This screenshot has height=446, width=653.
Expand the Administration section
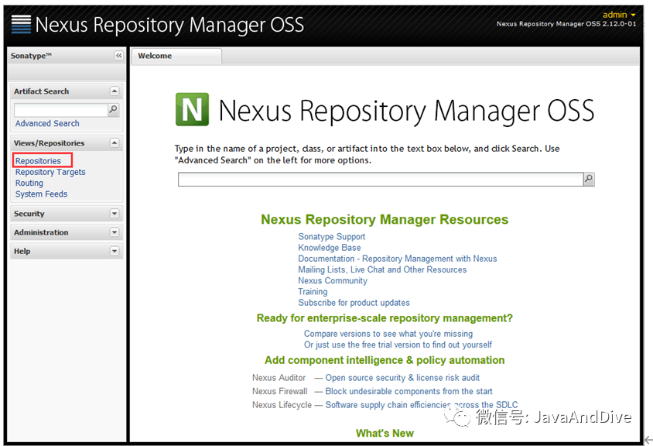tap(115, 232)
